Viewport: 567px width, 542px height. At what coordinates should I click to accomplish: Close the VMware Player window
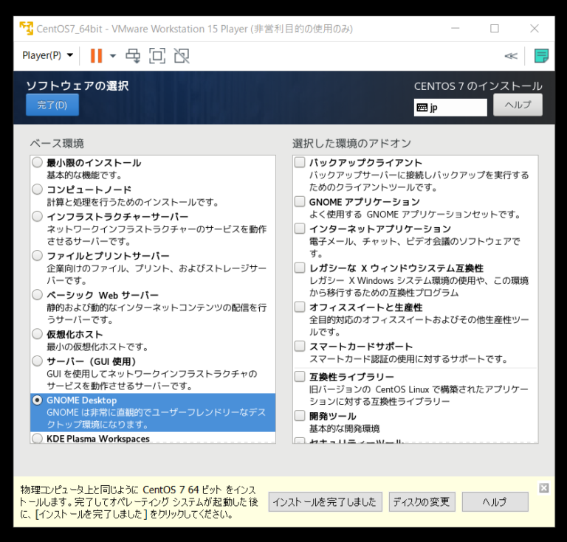534,28
